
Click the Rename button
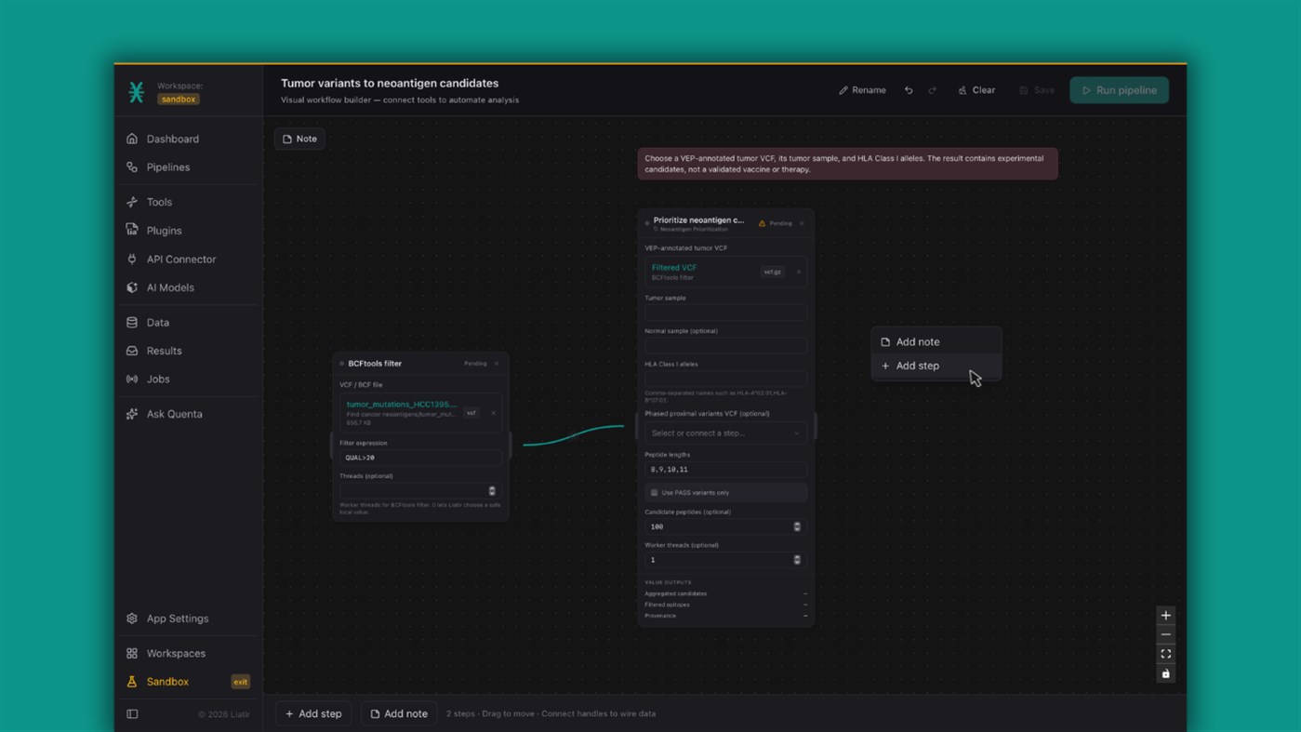tap(862, 90)
